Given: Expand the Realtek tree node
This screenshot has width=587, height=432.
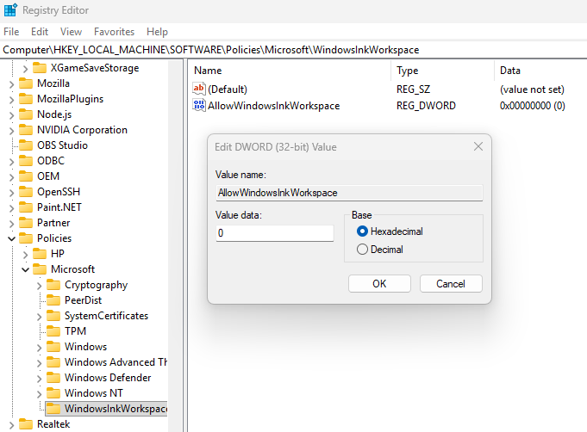Looking at the screenshot, I should coord(11,425).
